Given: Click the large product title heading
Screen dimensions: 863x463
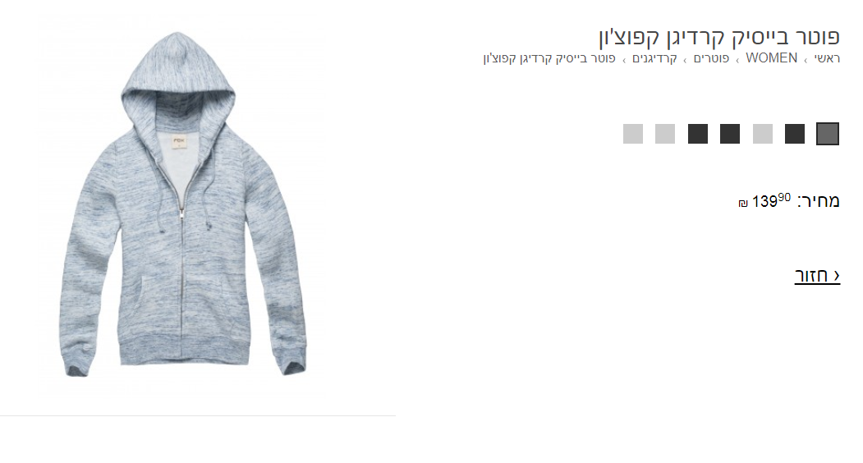Looking at the screenshot, I should 719,37.
